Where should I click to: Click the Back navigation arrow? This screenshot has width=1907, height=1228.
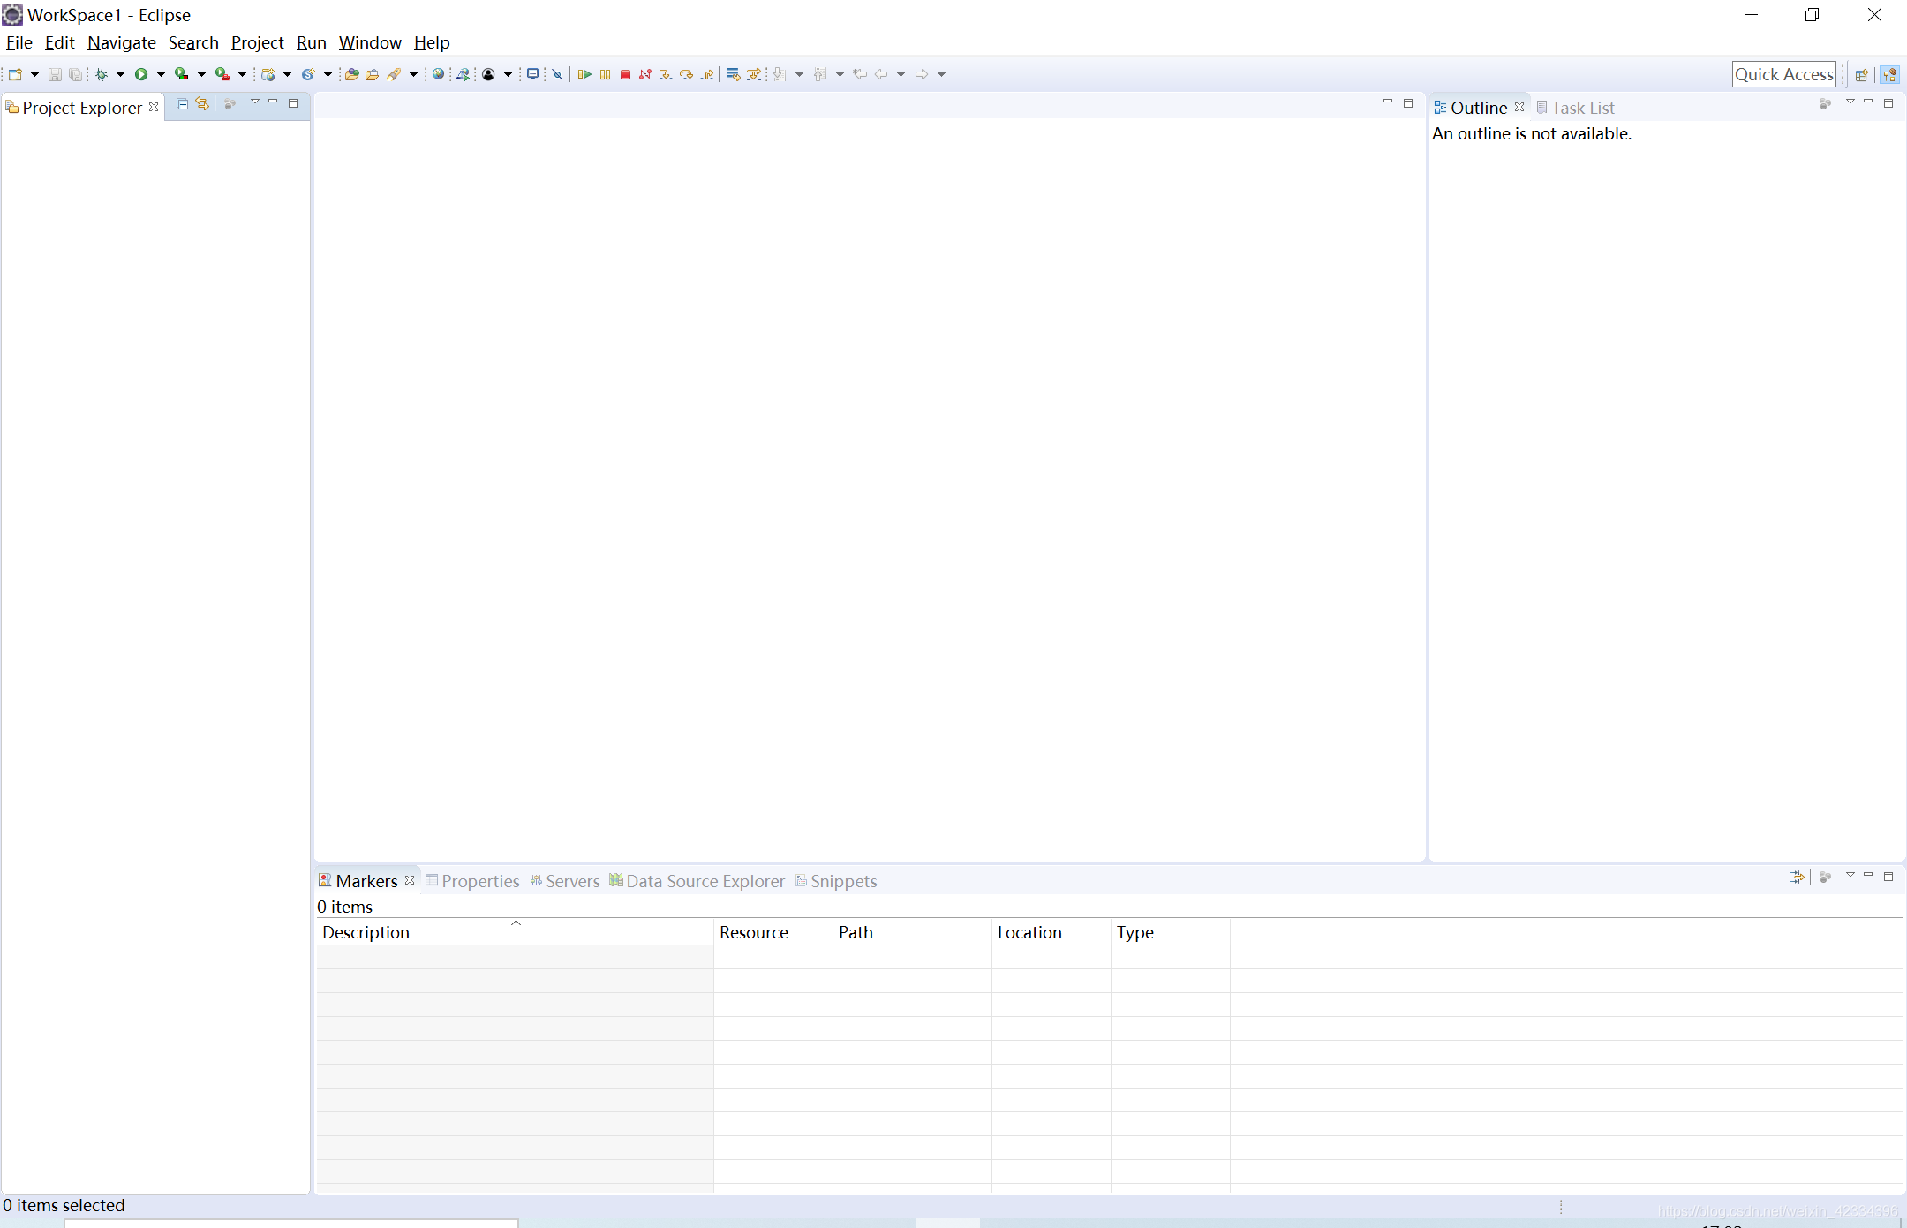[x=881, y=74]
